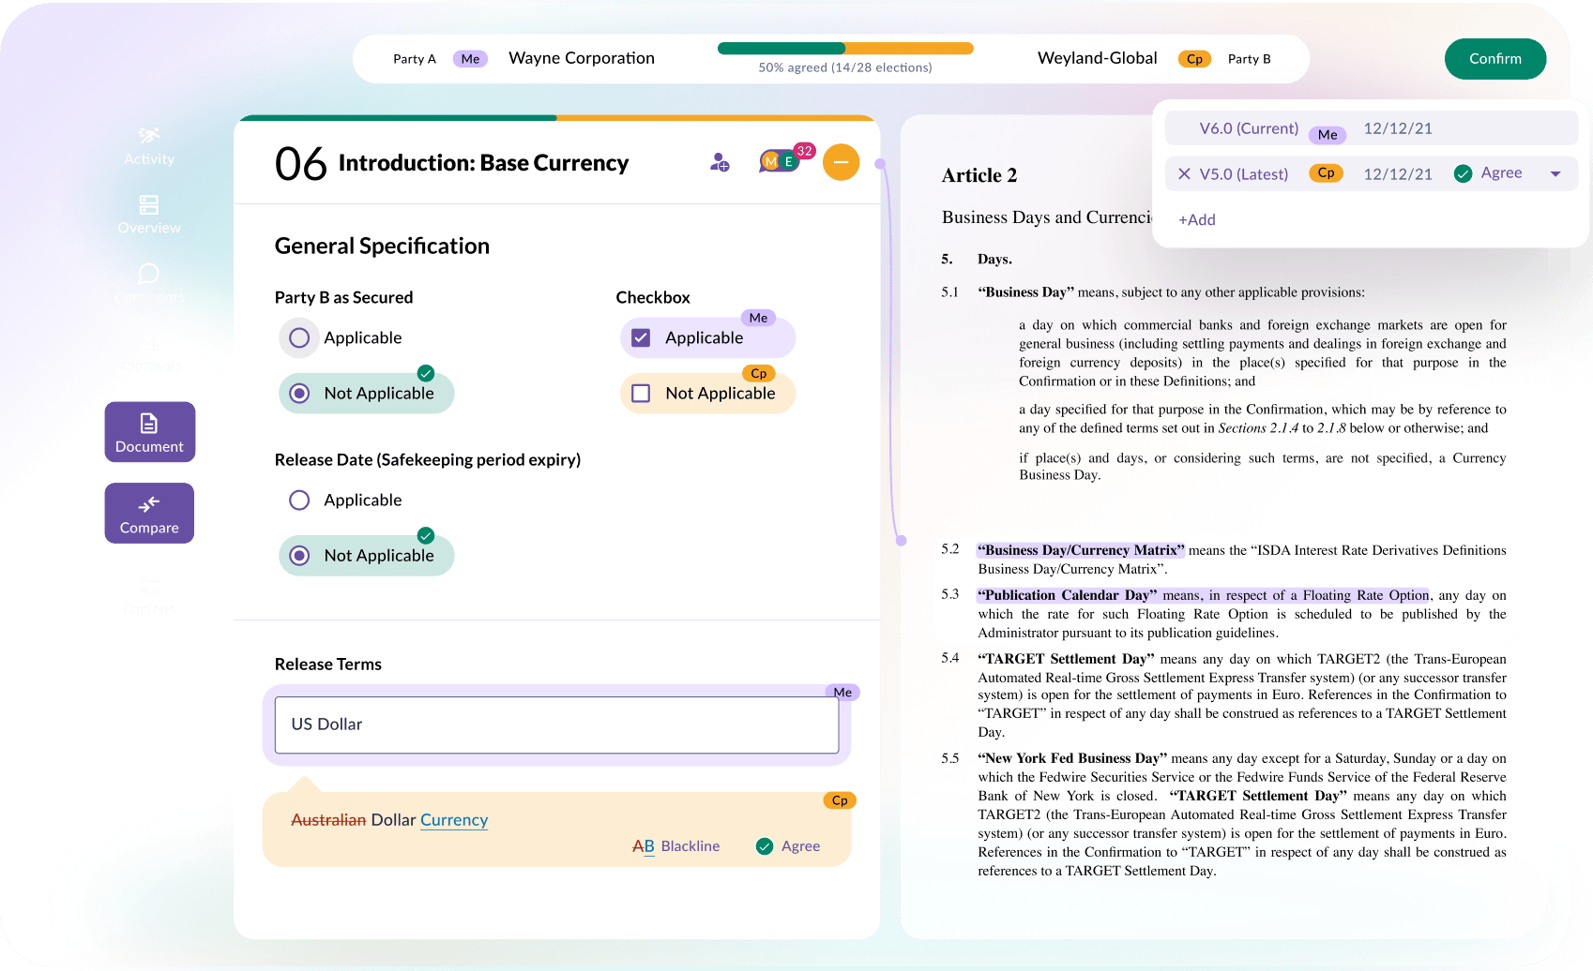This screenshot has height=971, width=1593.
Task: Click the US Dollar release terms field
Action: (557, 725)
